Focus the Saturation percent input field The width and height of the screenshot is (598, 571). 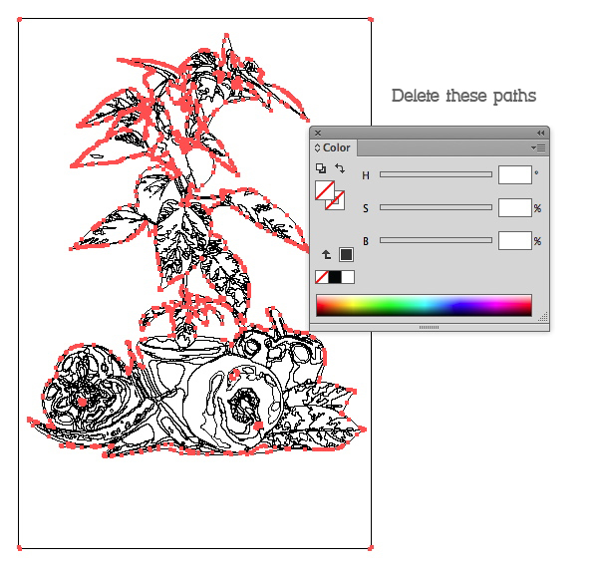pos(515,207)
